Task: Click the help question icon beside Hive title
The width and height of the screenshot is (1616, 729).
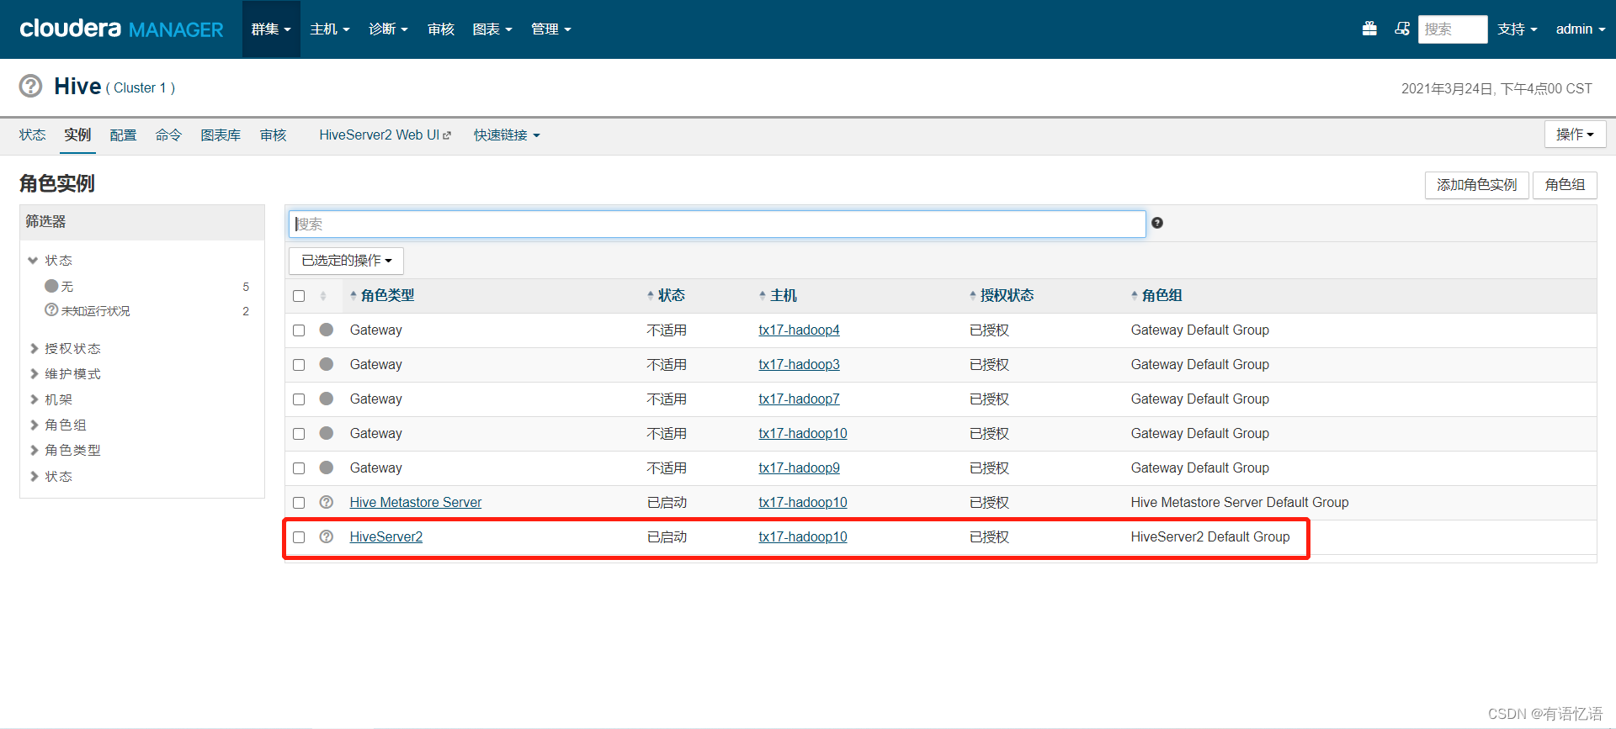Action: click(30, 86)
